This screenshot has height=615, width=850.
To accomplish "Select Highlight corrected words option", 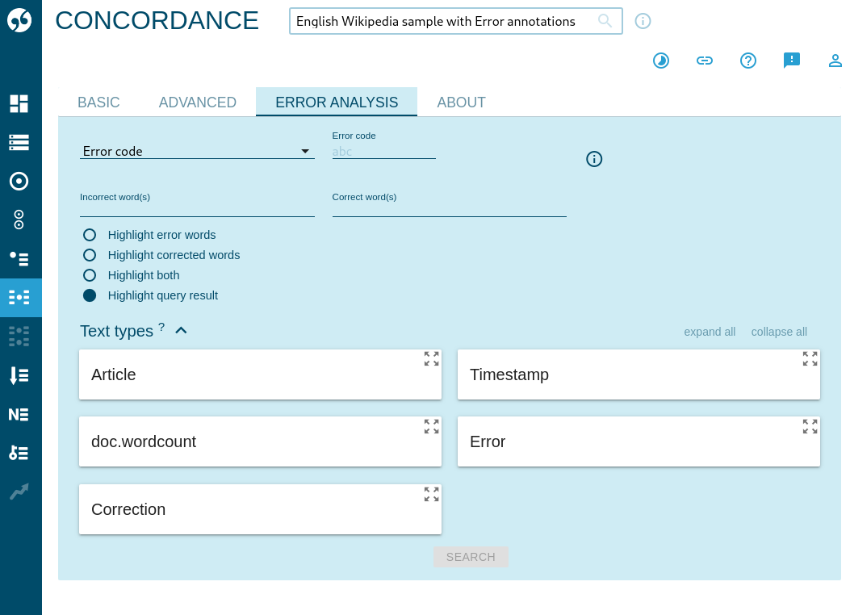I will (90, 255).
